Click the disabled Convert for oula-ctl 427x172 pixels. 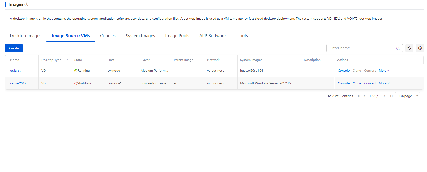point(370,71)
